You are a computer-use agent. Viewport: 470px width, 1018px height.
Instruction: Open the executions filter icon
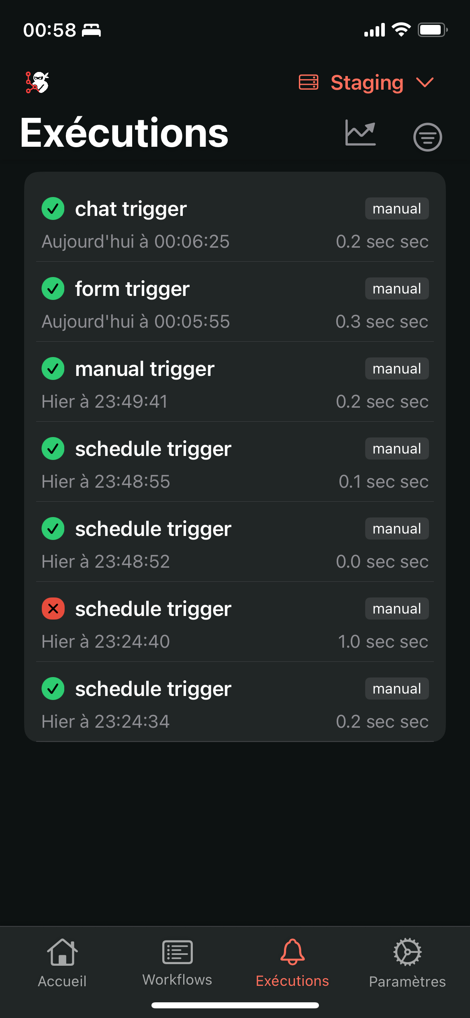[427, 137]
